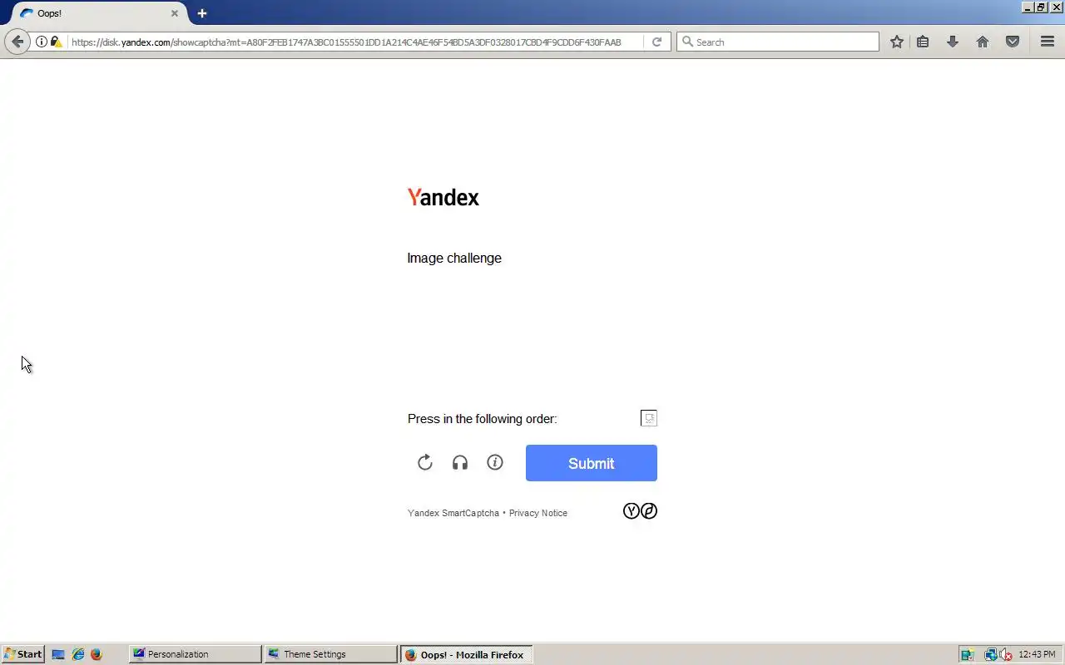Open captcha info icon

(x=495, y=462)
